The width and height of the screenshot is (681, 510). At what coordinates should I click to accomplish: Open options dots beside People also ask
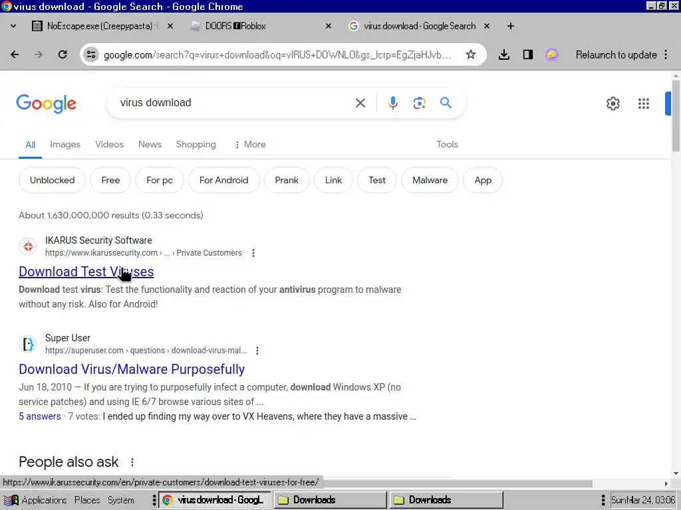click(x=132, y=462)
